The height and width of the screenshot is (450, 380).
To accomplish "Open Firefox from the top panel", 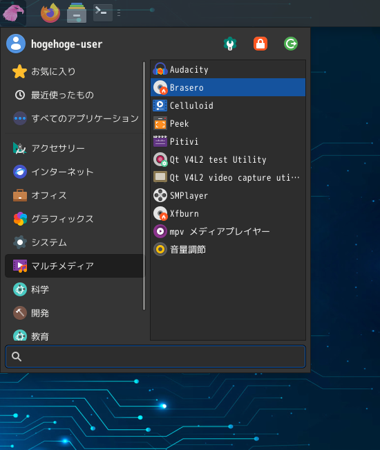I will (x=50, y=13).
